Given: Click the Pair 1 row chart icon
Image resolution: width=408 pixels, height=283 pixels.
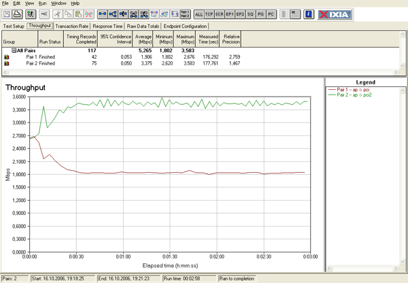Looking at the screenshot, I should click(7, 56).
